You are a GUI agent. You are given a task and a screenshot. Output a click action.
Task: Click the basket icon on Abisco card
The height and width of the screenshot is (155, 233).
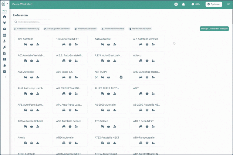click(x=147, y=61)
